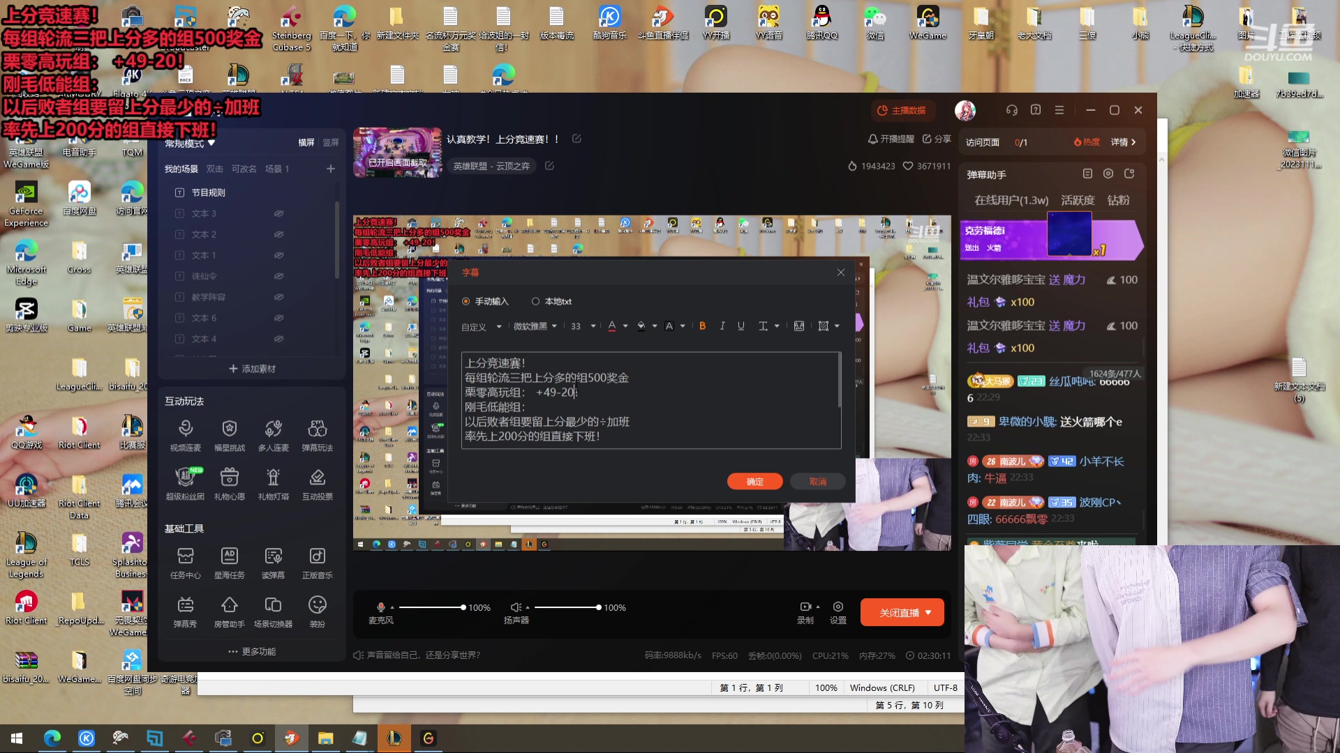Toggle visibility of 文本 3 source

coord(278,213)
